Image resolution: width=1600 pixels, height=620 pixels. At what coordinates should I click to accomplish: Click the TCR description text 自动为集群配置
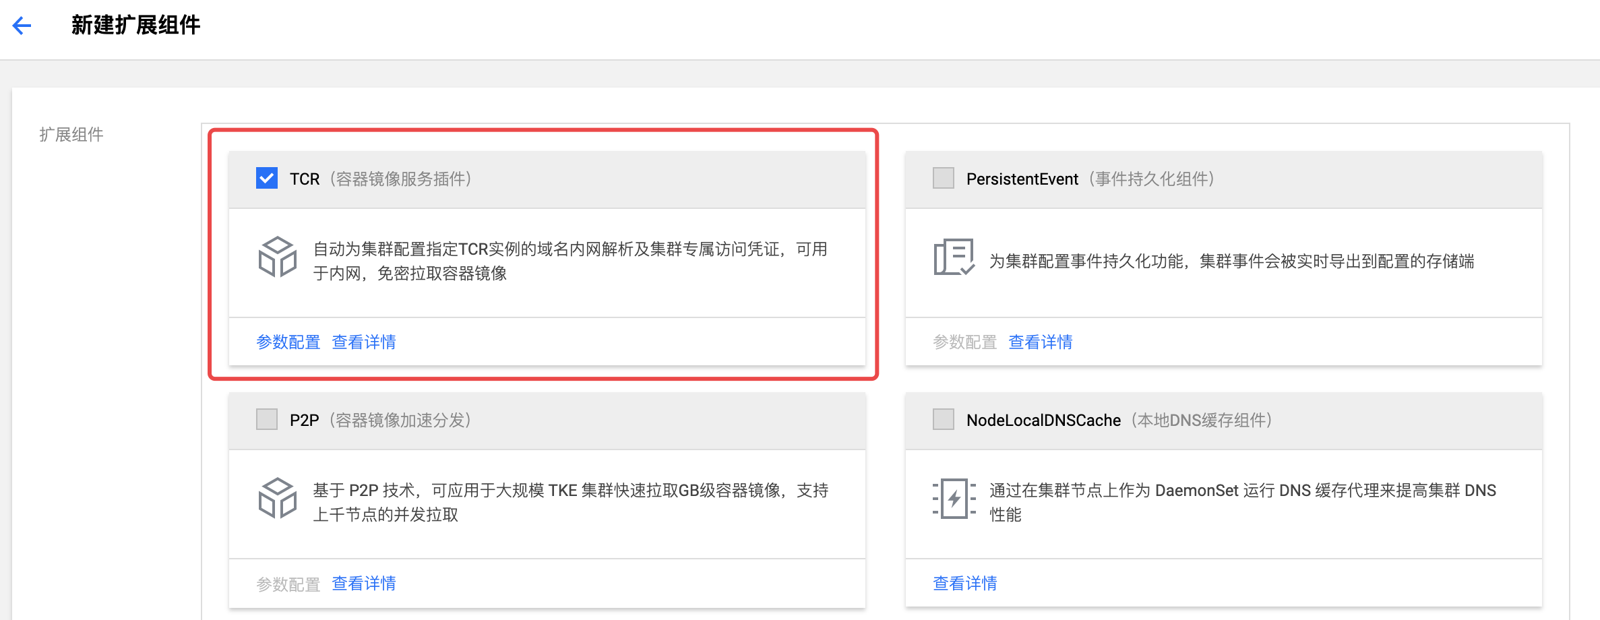570,261
